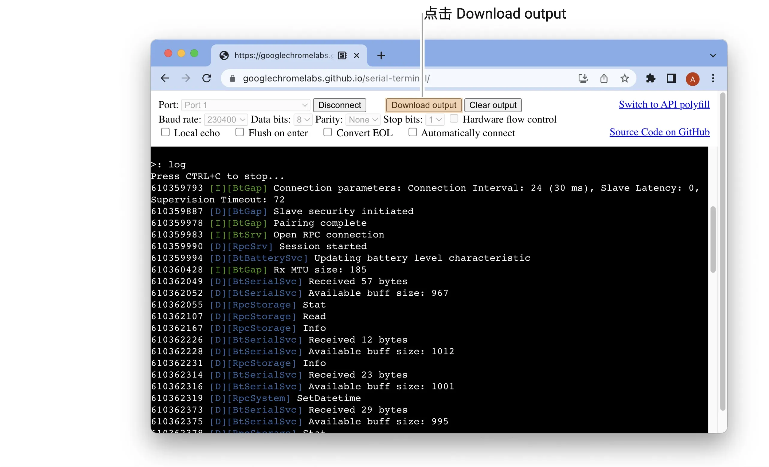The image size is (769, 467).
Task: Toggle the Hardware flow control checkbox
Action: [454, 118]
